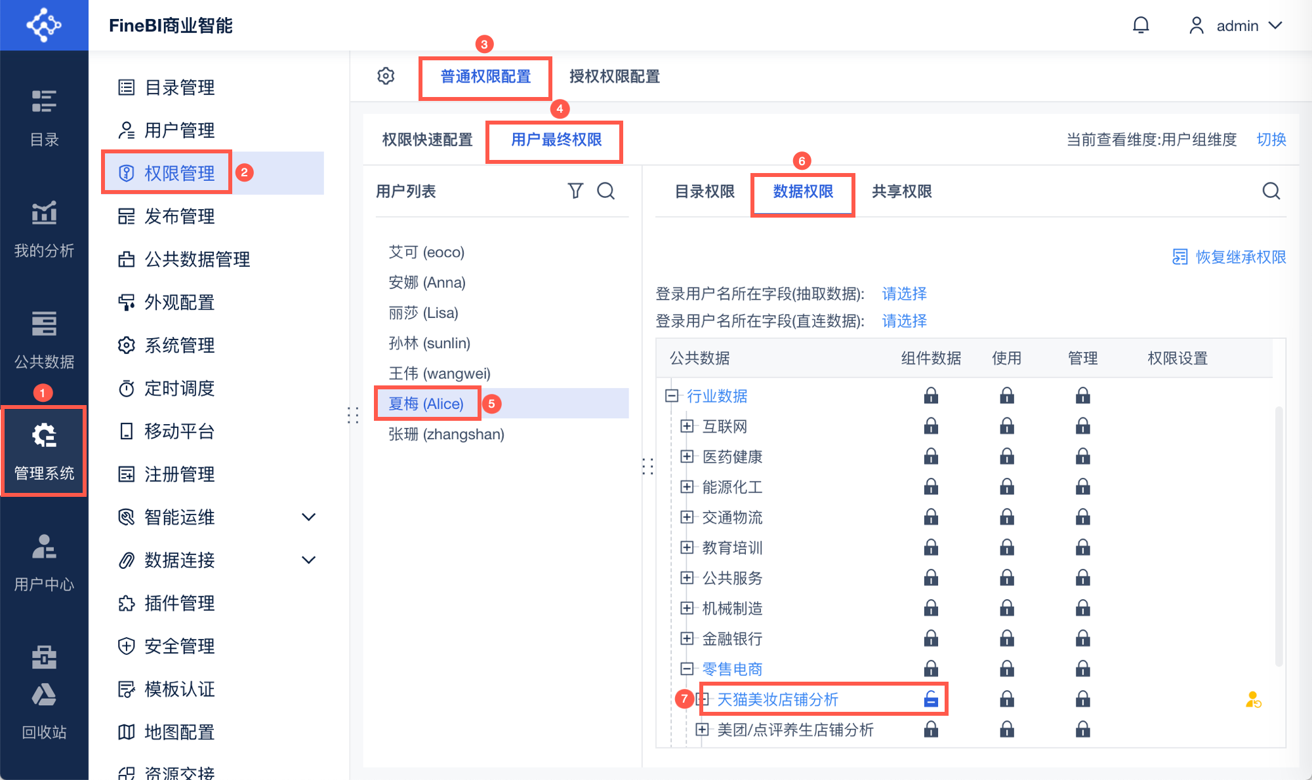Select user 张珊 (zhangshan) in list
Viewport: 1312px width, 780px height.
(x=446, y=434)
